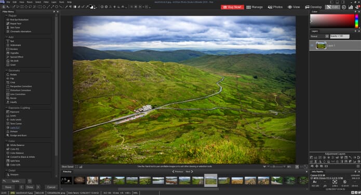Select the Hand tool in top toolbar
Viewport: 361px width, 195px height.
pyautogui.click(x=4, y=7)
